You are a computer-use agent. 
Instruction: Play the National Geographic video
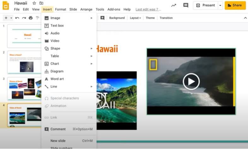tap(191, 82)
